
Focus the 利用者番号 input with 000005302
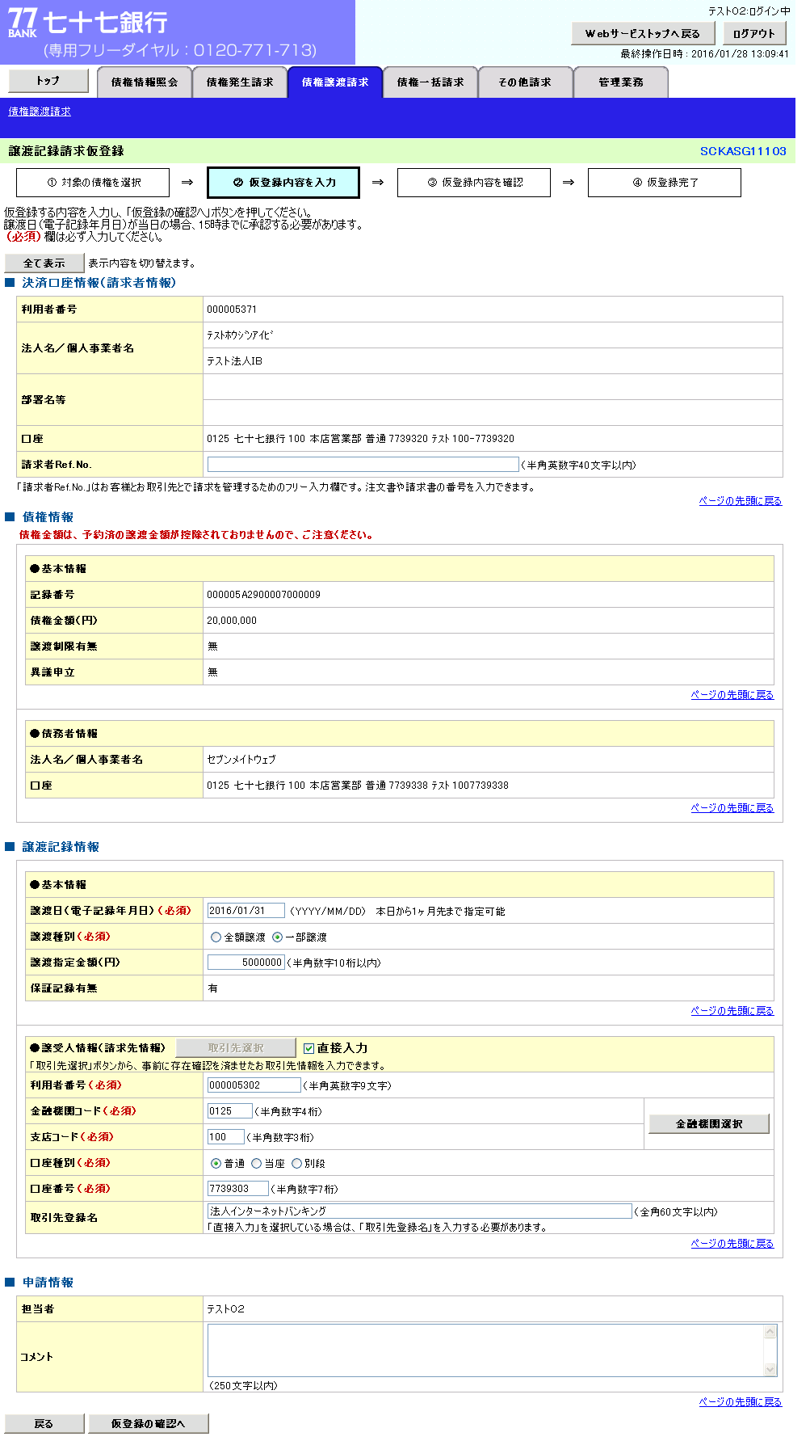(x=254, y=1085)
